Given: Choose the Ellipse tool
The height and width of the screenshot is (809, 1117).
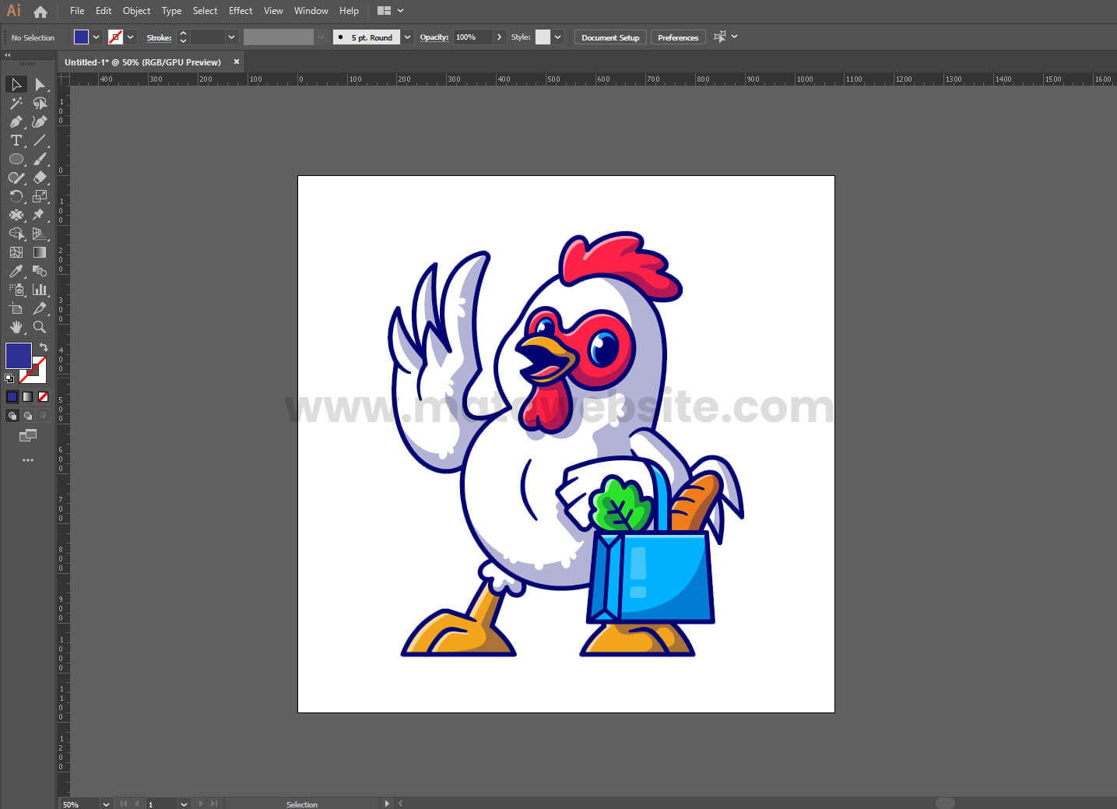Looking at the screenshot, I should coord(16,159).
